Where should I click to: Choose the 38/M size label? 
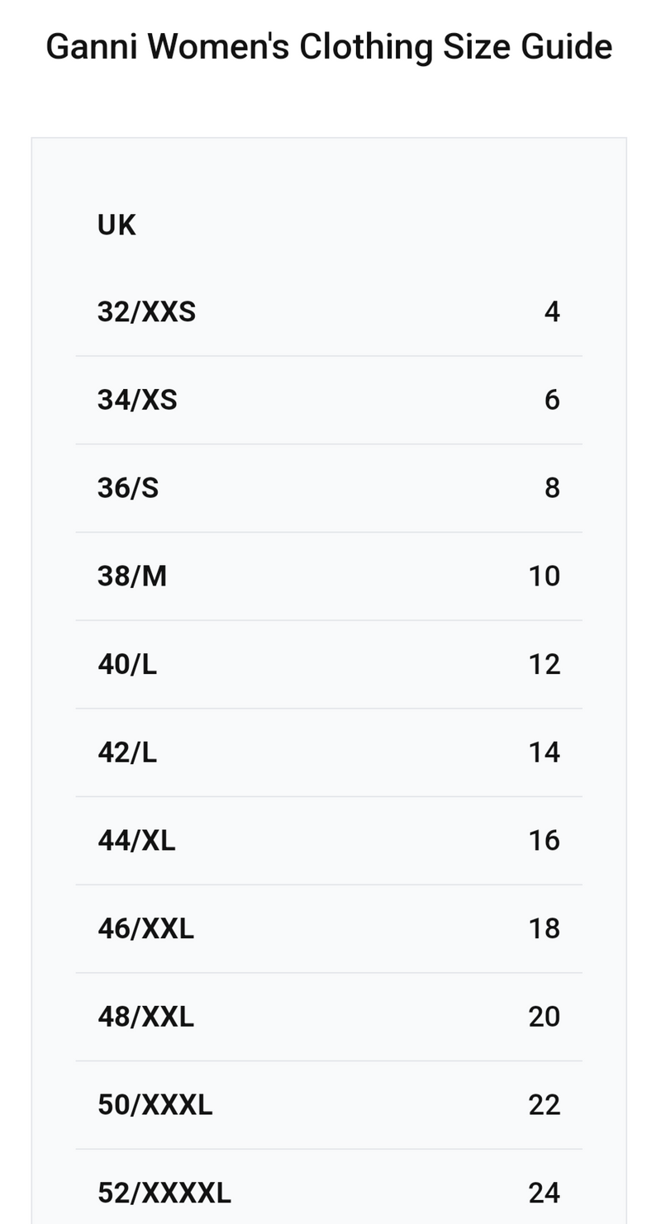[132, 576]
